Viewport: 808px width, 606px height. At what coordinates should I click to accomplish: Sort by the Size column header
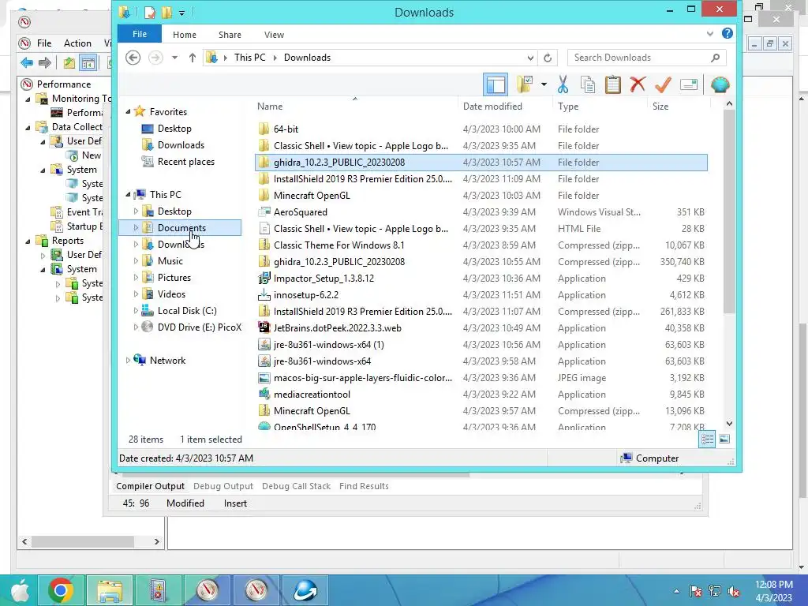pyautogui.click(x=660, y=107)
